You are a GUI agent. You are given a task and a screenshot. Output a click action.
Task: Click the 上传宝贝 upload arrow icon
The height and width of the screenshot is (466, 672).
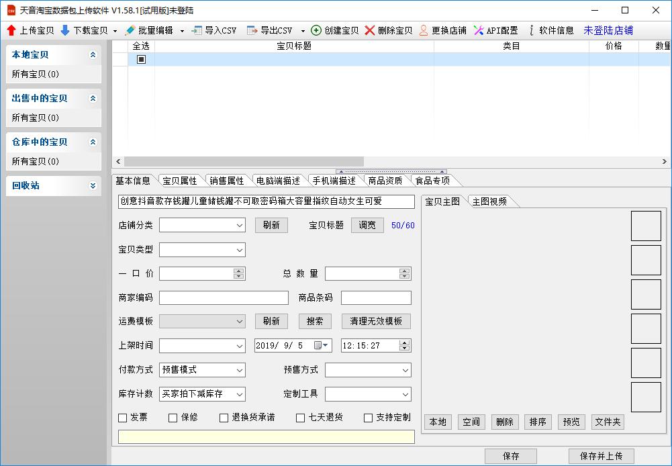point(11,30)
